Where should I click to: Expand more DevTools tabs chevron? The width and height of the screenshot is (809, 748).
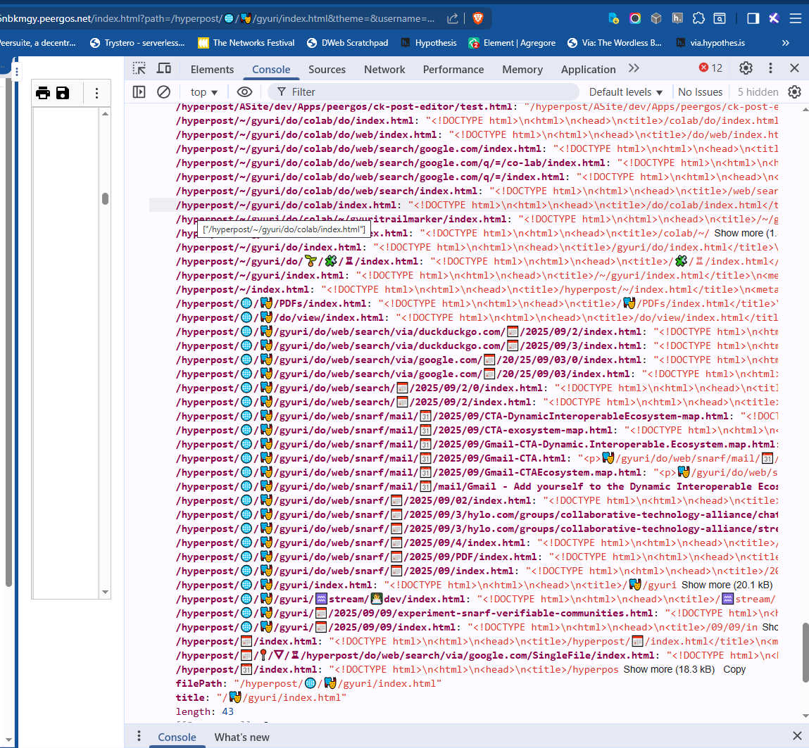(x=634, y=68)
